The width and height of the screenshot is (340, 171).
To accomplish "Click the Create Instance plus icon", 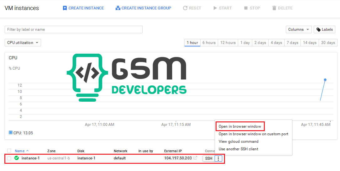I will (x=65, y=8).
